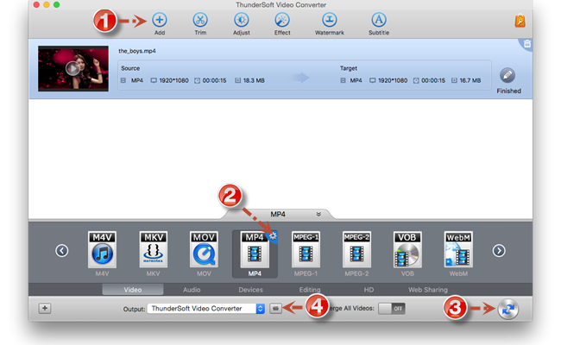
Task: Open the Trim scissors tool
Action: coord(200,20)
